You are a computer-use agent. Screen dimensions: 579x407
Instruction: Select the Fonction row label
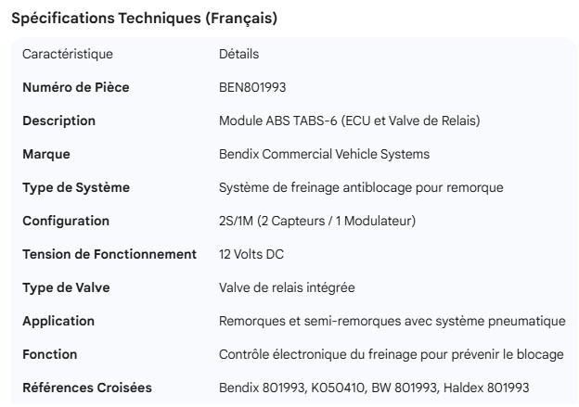(50, 354)
